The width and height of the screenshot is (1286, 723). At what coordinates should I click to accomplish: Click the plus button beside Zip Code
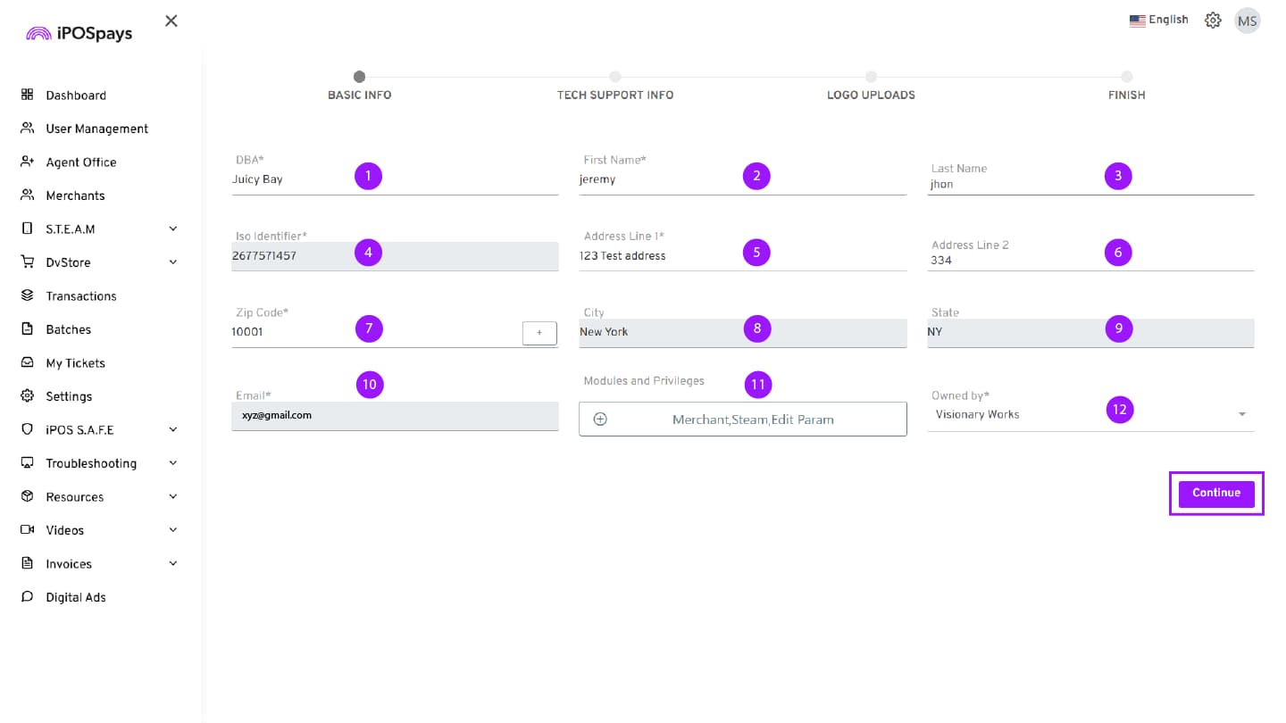(x=539, y=332)
